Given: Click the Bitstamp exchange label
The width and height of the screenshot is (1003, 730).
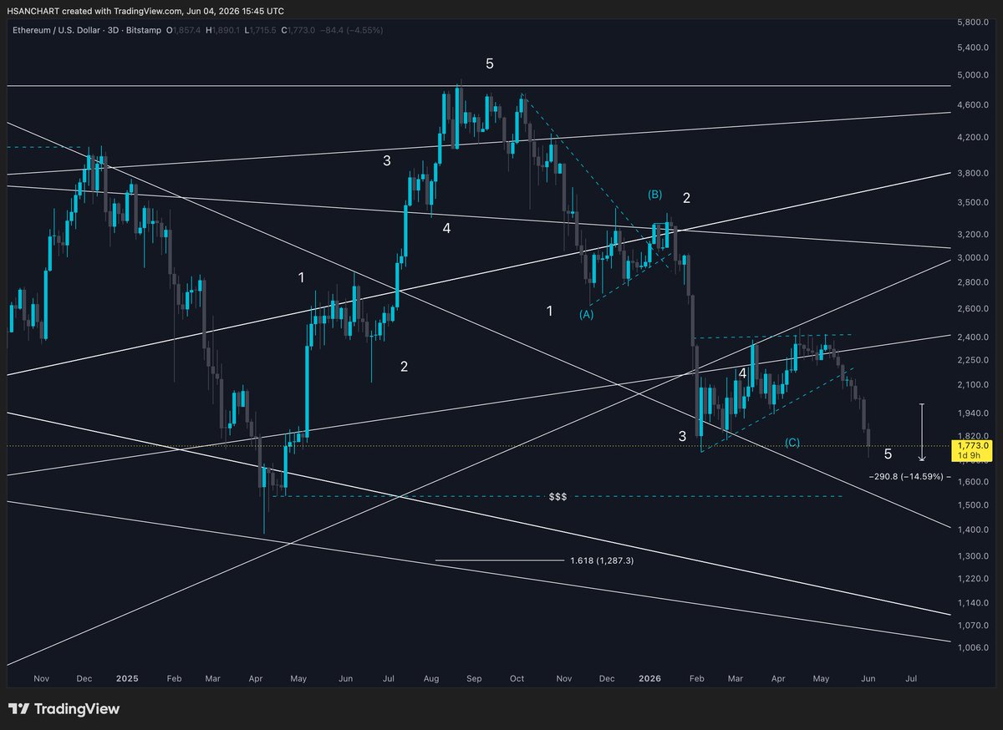Looking at the screenshot, I should [145, 30].
